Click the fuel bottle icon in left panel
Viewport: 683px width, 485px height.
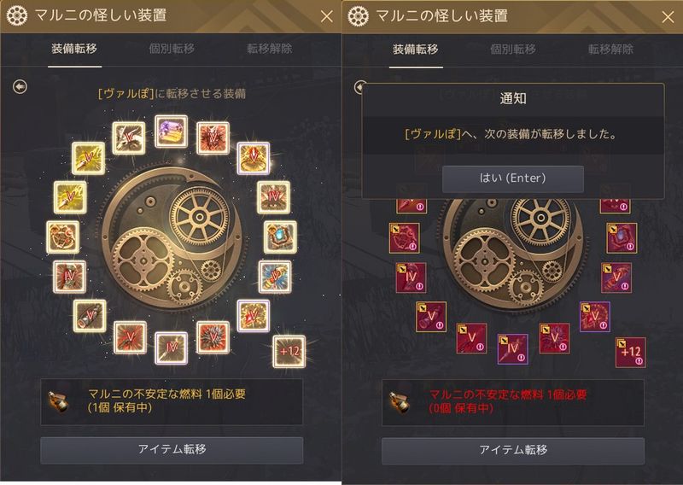58,401
